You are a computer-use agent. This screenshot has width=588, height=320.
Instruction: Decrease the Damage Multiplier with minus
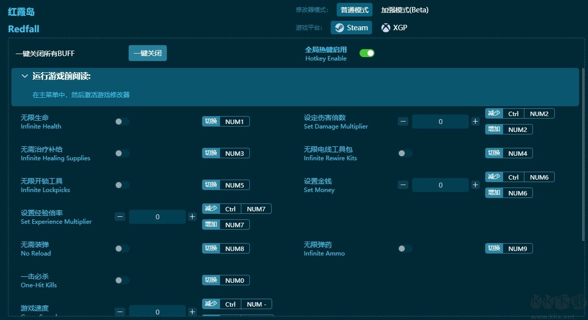point(403,122)
